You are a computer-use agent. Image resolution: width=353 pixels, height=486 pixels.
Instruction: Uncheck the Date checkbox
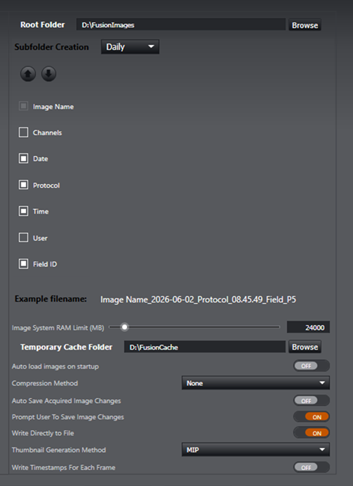coord(24,158)
